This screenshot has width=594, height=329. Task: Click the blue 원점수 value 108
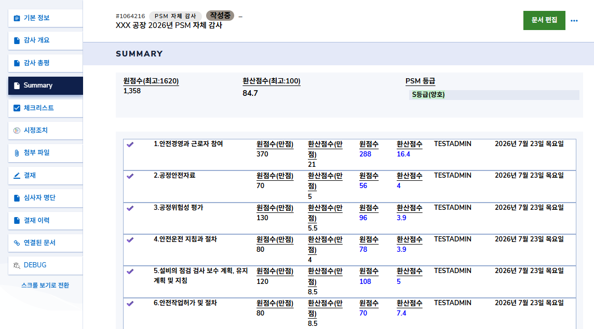point(365,282)
